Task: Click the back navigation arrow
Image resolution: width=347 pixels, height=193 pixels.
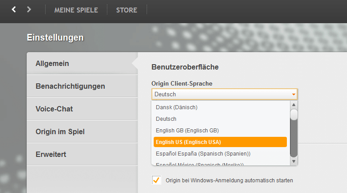Action: [14, 9]
